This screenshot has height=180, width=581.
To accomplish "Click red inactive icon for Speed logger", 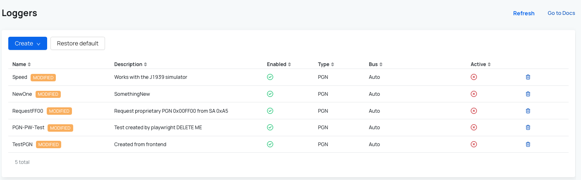I will 474,77.
